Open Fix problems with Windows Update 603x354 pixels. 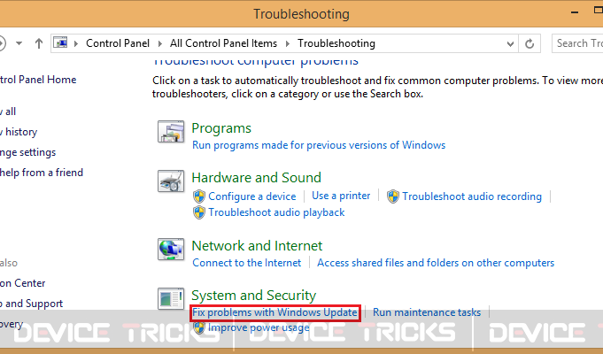(274, 312)
